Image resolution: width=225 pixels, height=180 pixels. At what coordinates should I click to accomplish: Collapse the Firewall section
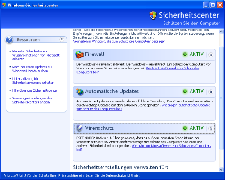pos(211,55)
